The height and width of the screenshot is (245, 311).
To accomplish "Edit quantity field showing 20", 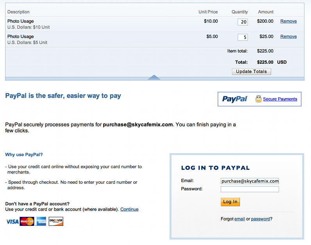I will (243, 22).
